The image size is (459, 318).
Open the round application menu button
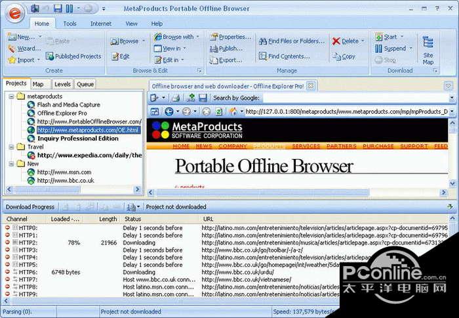(x=15, y=14)
